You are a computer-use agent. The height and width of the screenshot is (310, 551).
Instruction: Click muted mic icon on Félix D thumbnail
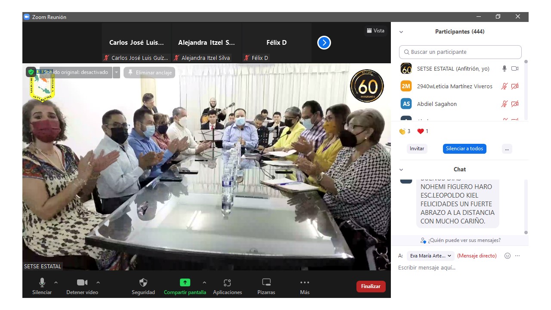coord(247,58)
